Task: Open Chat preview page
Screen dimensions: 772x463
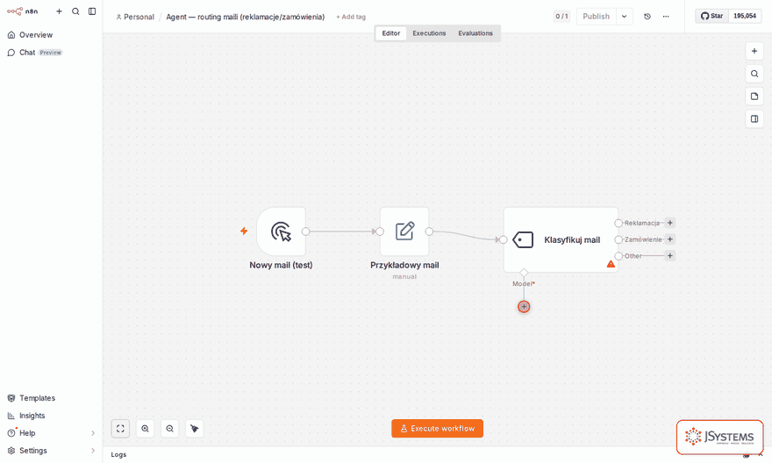Action: (x=34, y=53)
